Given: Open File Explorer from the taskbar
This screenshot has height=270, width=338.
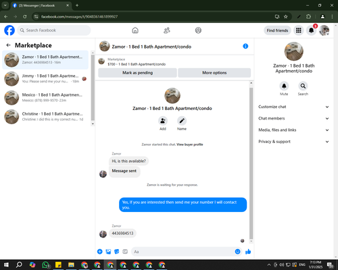Looking at the screenshot, I should [x=71, y=265].
